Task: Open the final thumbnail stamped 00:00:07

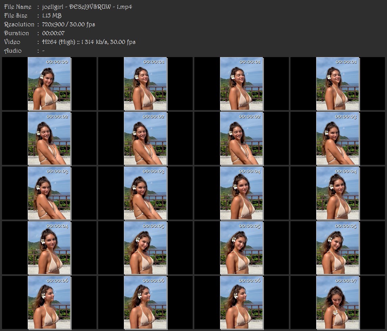Action: click(338, 303)
